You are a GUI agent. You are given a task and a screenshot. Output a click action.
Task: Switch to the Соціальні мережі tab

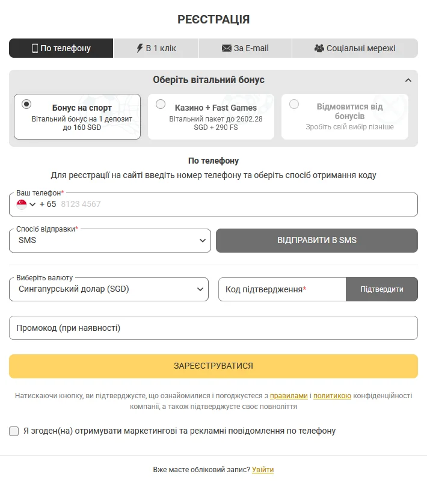click(355, 48)
